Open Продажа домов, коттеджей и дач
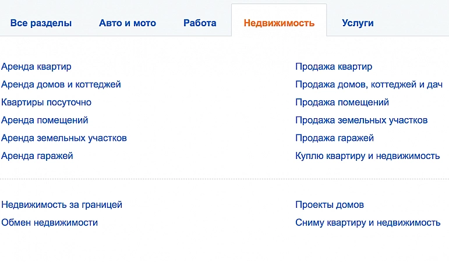The image size is (449, 262). [369, 84]
